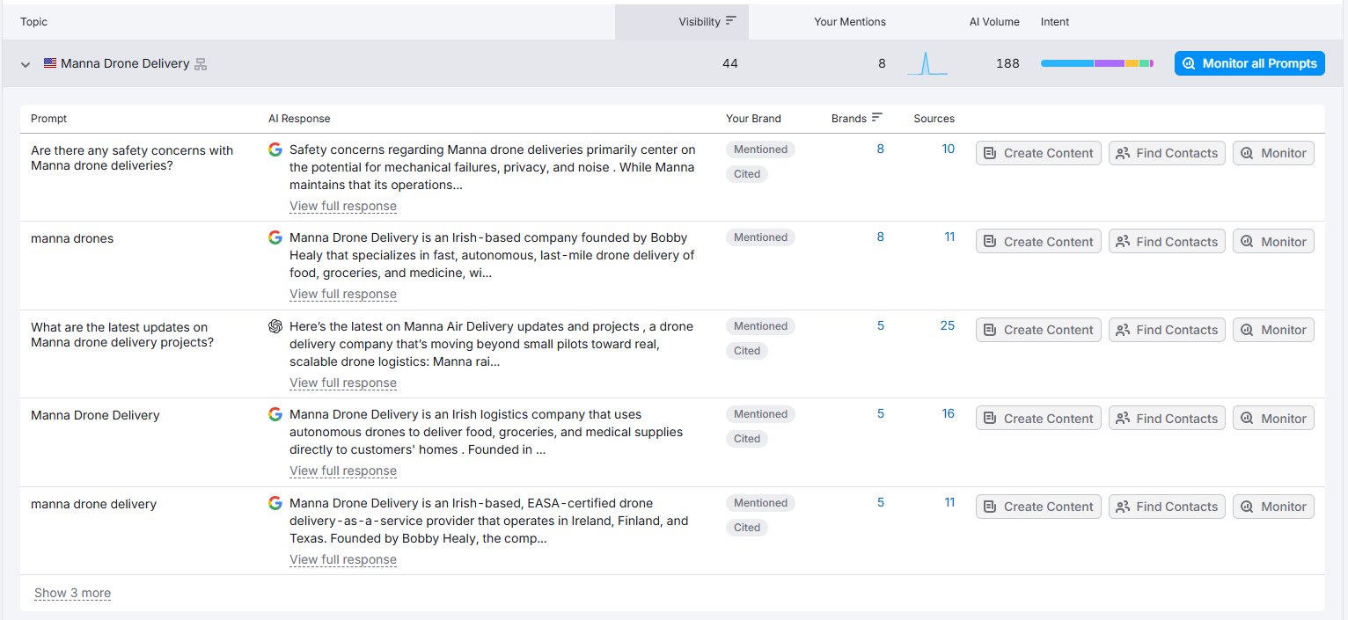This screenshot has width=1348, height=620.
Task: Click the Visibility column sort icon
Action: coord(731,21)
